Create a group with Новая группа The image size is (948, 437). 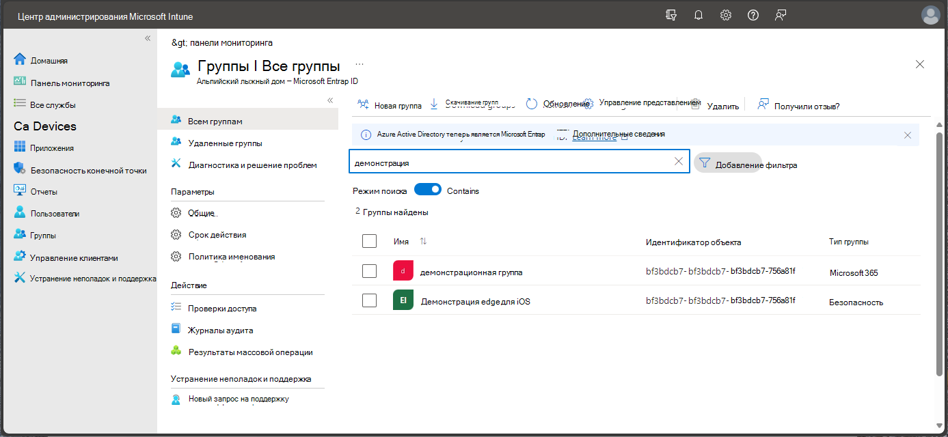390,105
